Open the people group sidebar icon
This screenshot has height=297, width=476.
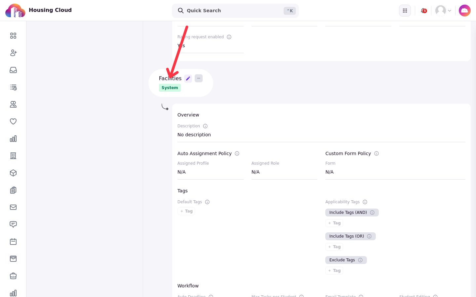(13, 104)
